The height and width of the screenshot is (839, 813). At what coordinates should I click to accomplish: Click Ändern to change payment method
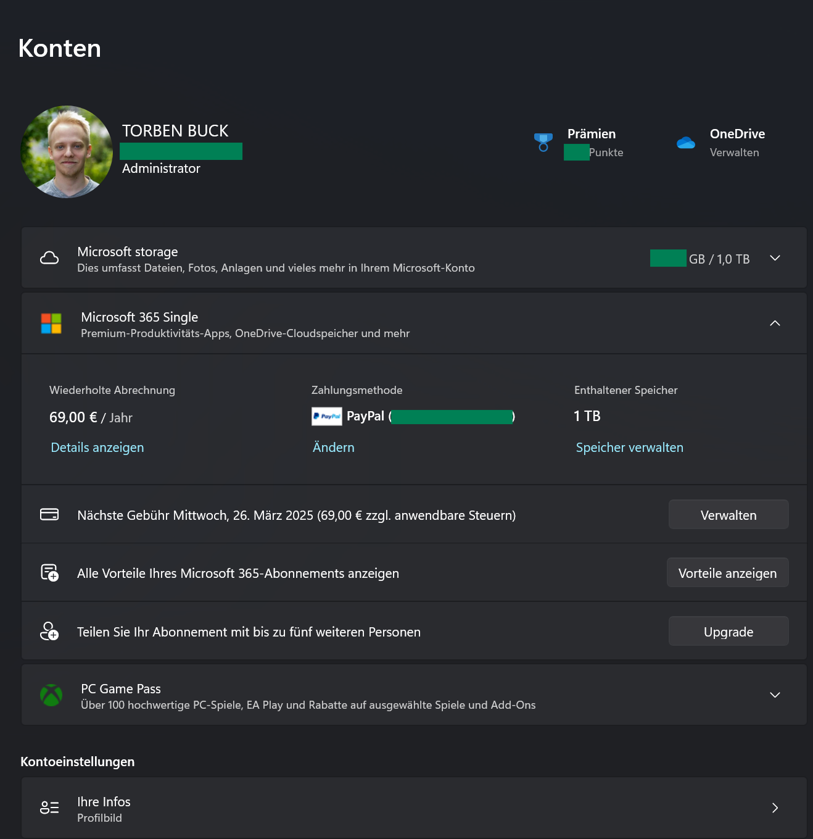[x=334, y=448]
